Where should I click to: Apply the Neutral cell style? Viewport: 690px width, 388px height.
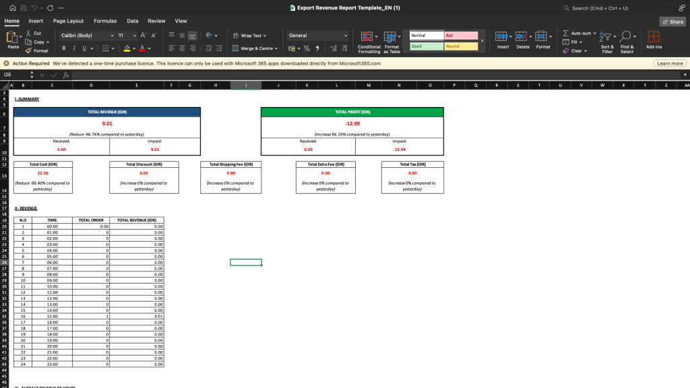point(461,46)
